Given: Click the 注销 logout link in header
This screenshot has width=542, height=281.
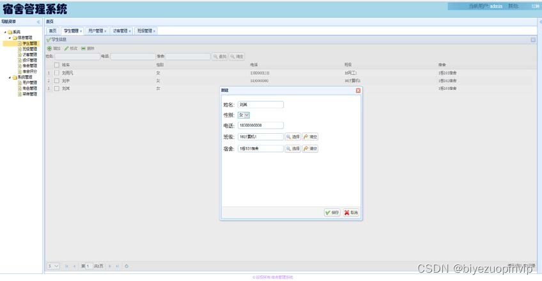Looking at the screenshot, I should pyautogui.click(x=535, y=6).
